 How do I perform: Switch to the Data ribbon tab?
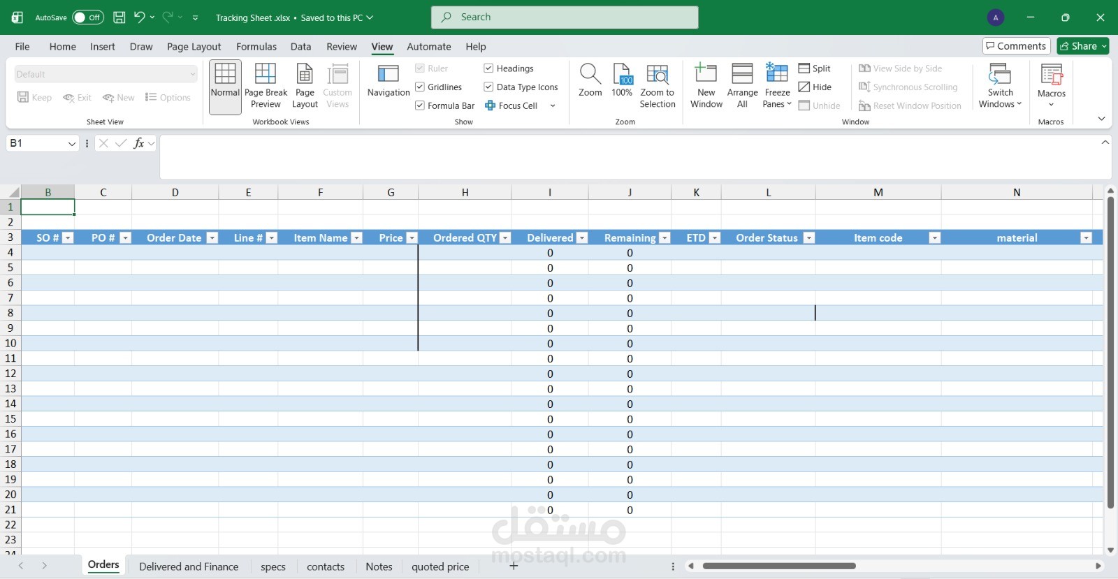coord(301,47)
